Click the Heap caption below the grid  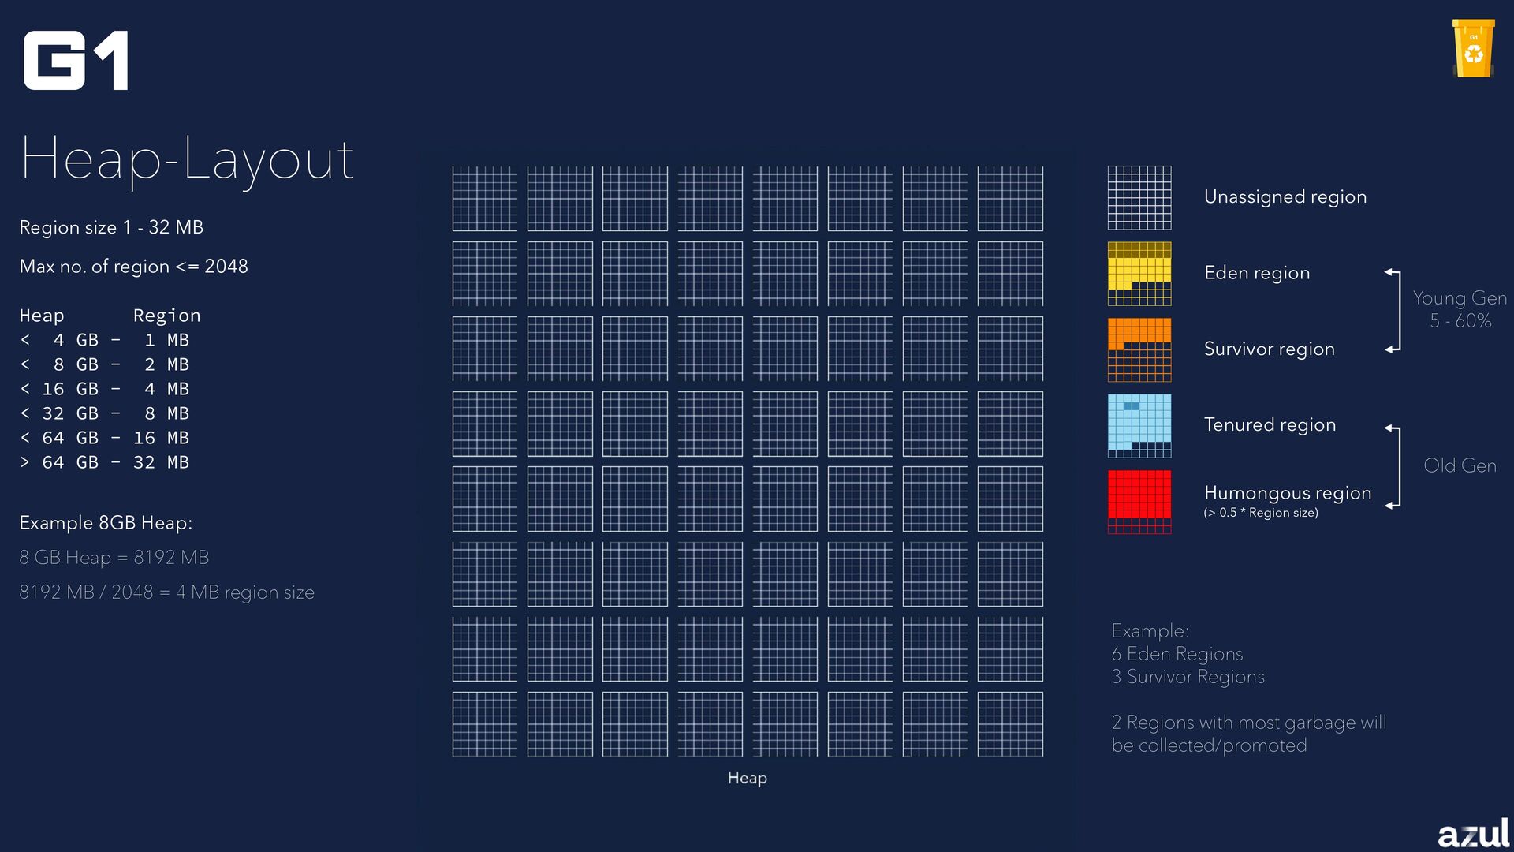747,778
